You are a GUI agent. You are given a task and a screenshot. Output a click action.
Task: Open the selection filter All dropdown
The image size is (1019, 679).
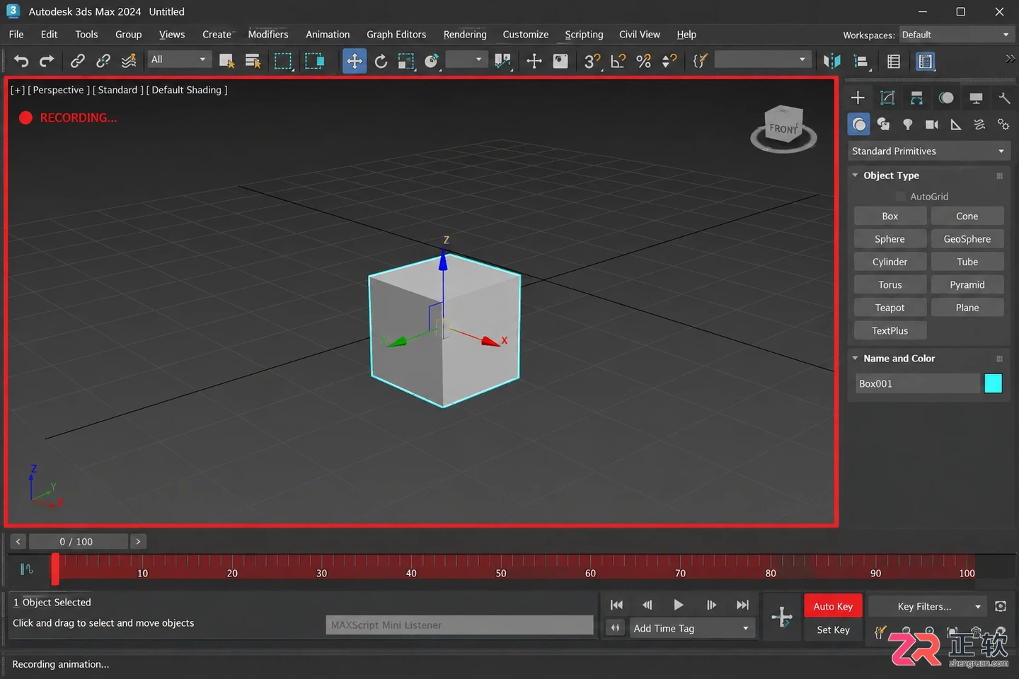click(x=178, y=59)
